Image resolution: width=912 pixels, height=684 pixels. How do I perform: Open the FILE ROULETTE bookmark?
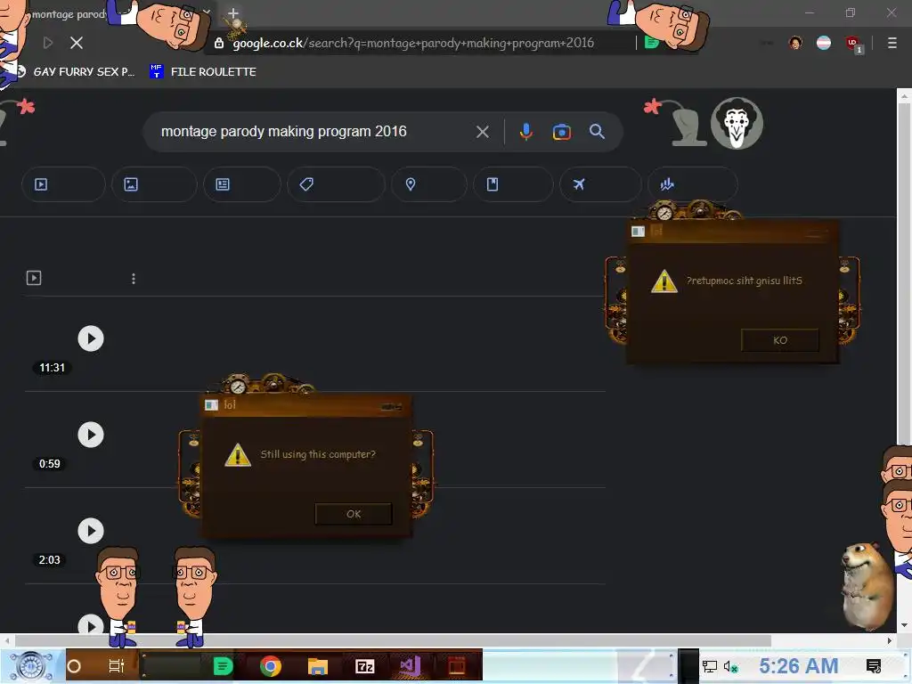point(203,71)
